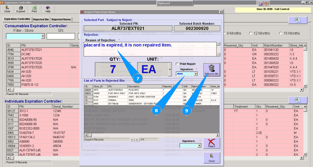Click the Reject to Bin trash icon
Image resolution: width=313 pixels, height=167 pixels.
(x=212, y=70)
